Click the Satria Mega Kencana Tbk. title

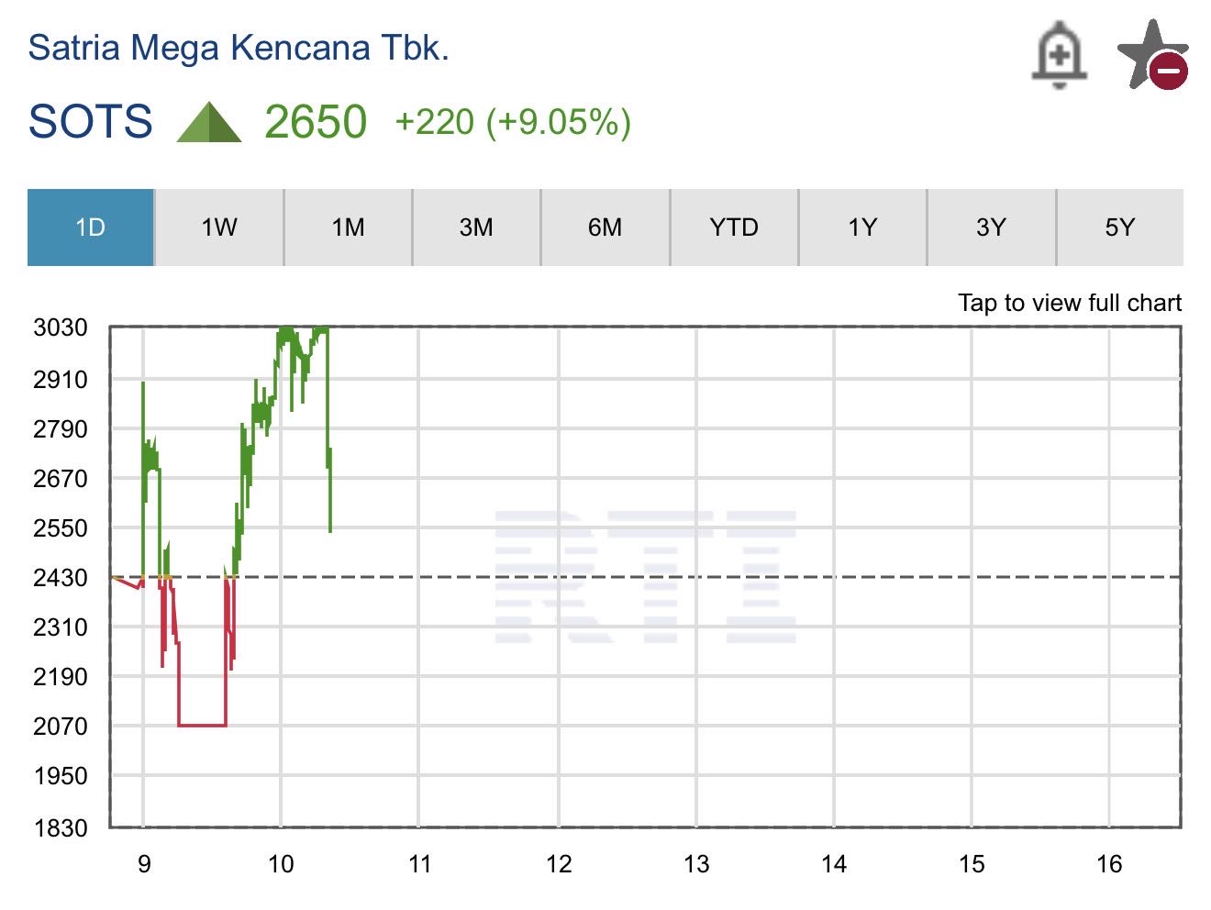click(239, 48)
